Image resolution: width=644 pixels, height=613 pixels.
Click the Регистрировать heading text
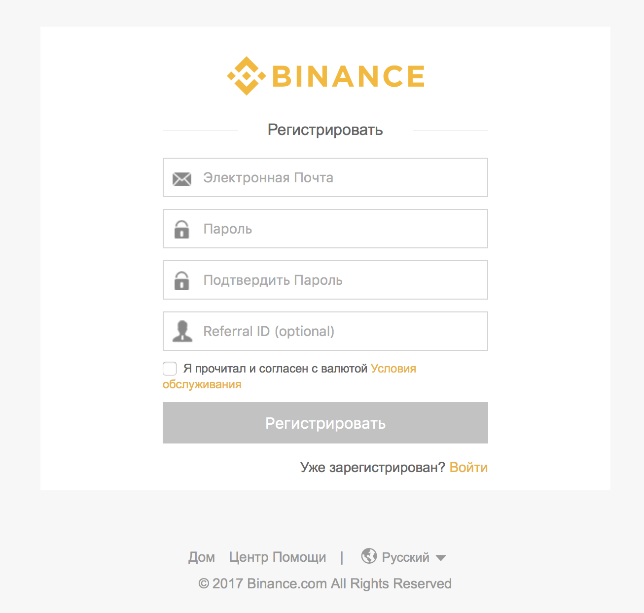click(x=325, y=130)
